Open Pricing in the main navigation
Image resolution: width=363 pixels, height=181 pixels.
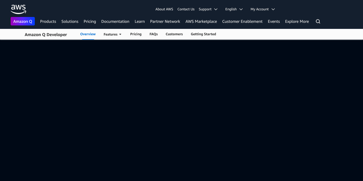(90, 21)
